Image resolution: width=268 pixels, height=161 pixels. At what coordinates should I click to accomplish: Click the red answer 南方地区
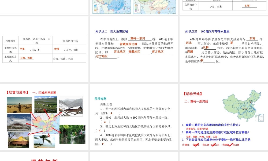click(158, 52)
